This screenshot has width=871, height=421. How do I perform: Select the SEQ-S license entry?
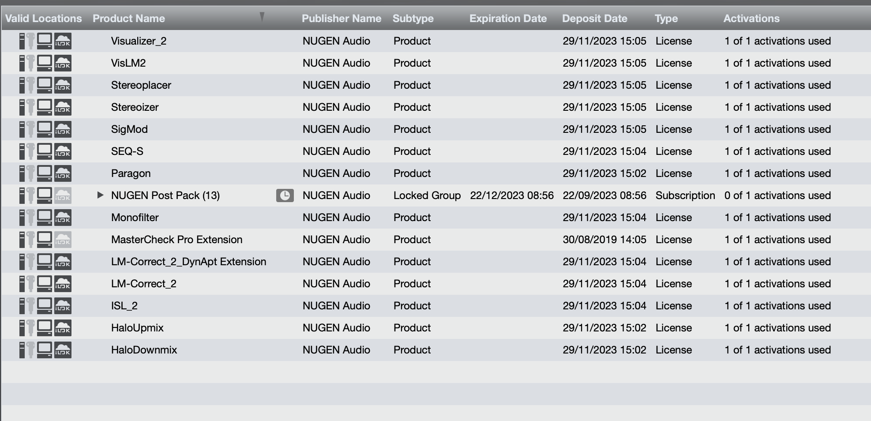click(x=127, y=151)
